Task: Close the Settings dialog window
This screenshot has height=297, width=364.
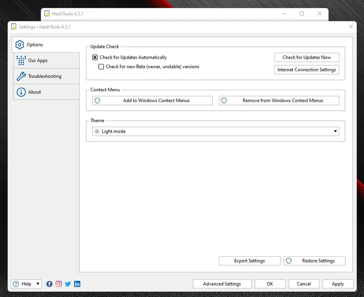Action: (351, 27)
